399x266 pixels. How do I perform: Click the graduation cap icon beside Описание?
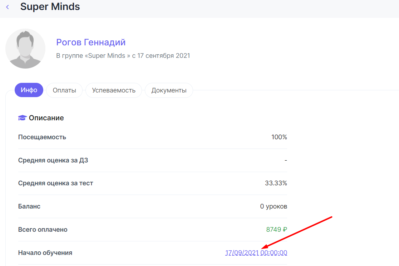pyautogui.click(x=23, y=118)
